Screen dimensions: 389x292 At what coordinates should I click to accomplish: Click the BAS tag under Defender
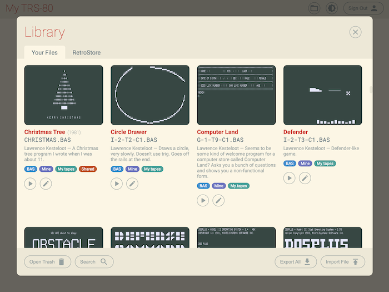[290, 164]
